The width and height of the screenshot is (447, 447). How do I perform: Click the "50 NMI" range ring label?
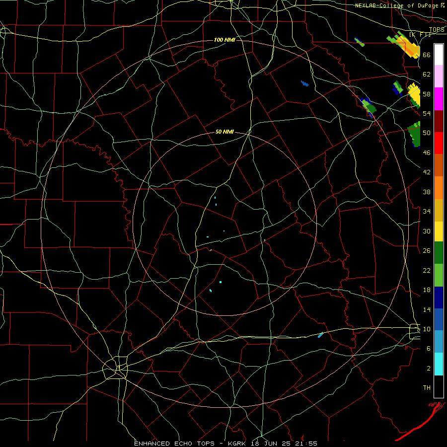click(224, 132)
